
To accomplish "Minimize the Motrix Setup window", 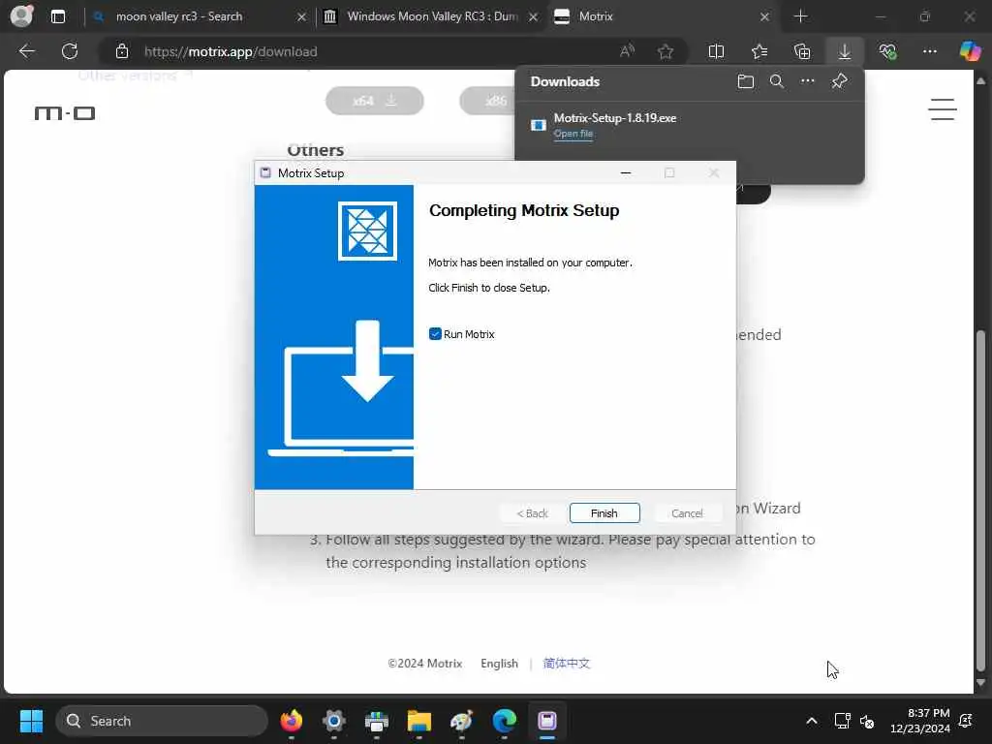I will pos(626,172).
